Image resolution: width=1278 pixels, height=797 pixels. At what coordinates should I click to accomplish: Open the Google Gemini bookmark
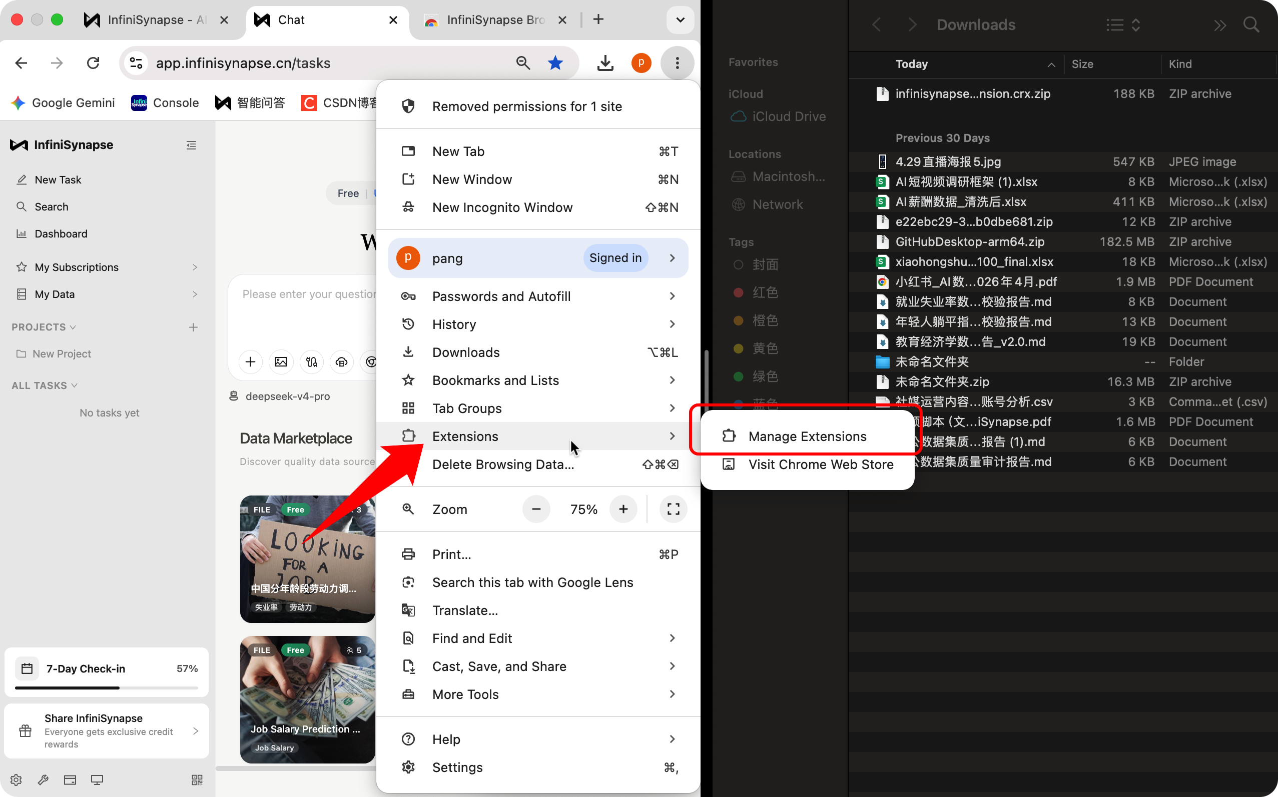pyautogui.click(x=63, y=103)
